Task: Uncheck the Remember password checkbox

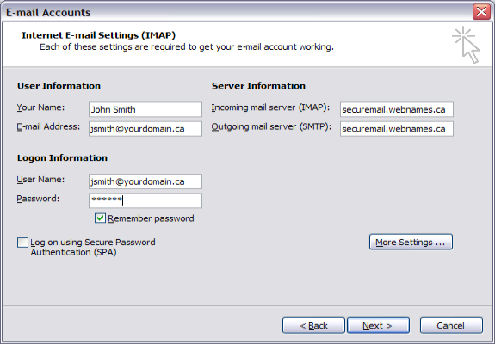Action: [x=100, y=218]
